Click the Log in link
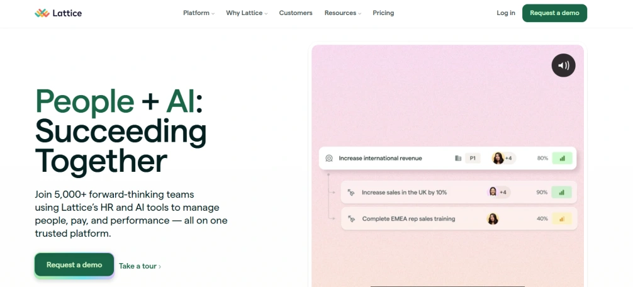Viewport: 633px width, 287px height. pyautogui.click(x=506, y=13)
